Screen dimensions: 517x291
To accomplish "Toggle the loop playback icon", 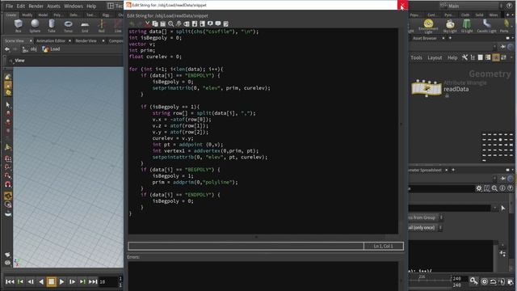I will point(493,281).
